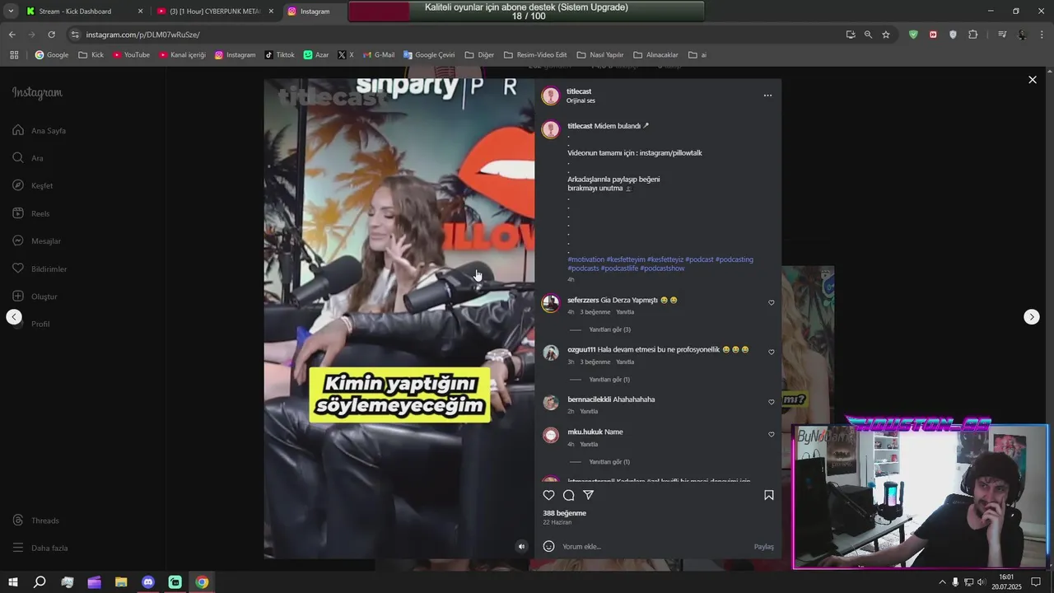1054x593 pixels.
Task: Share post with paper plane icon
Action: 589,495
